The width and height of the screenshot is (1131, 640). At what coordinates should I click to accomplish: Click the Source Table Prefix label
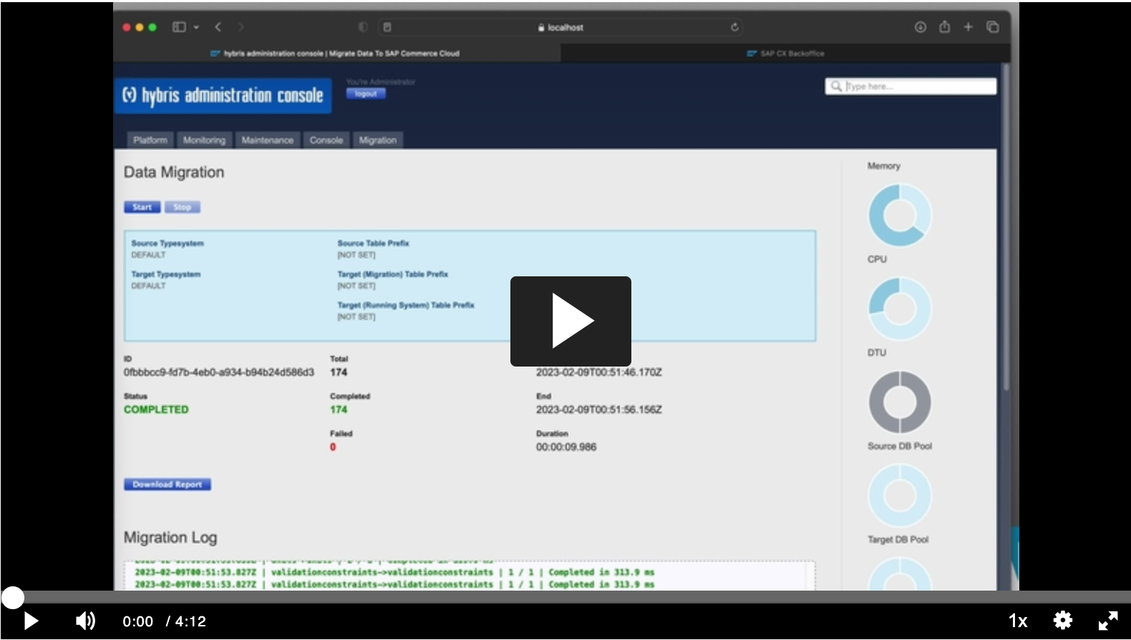pyautogui.click(x=374, y=243)
